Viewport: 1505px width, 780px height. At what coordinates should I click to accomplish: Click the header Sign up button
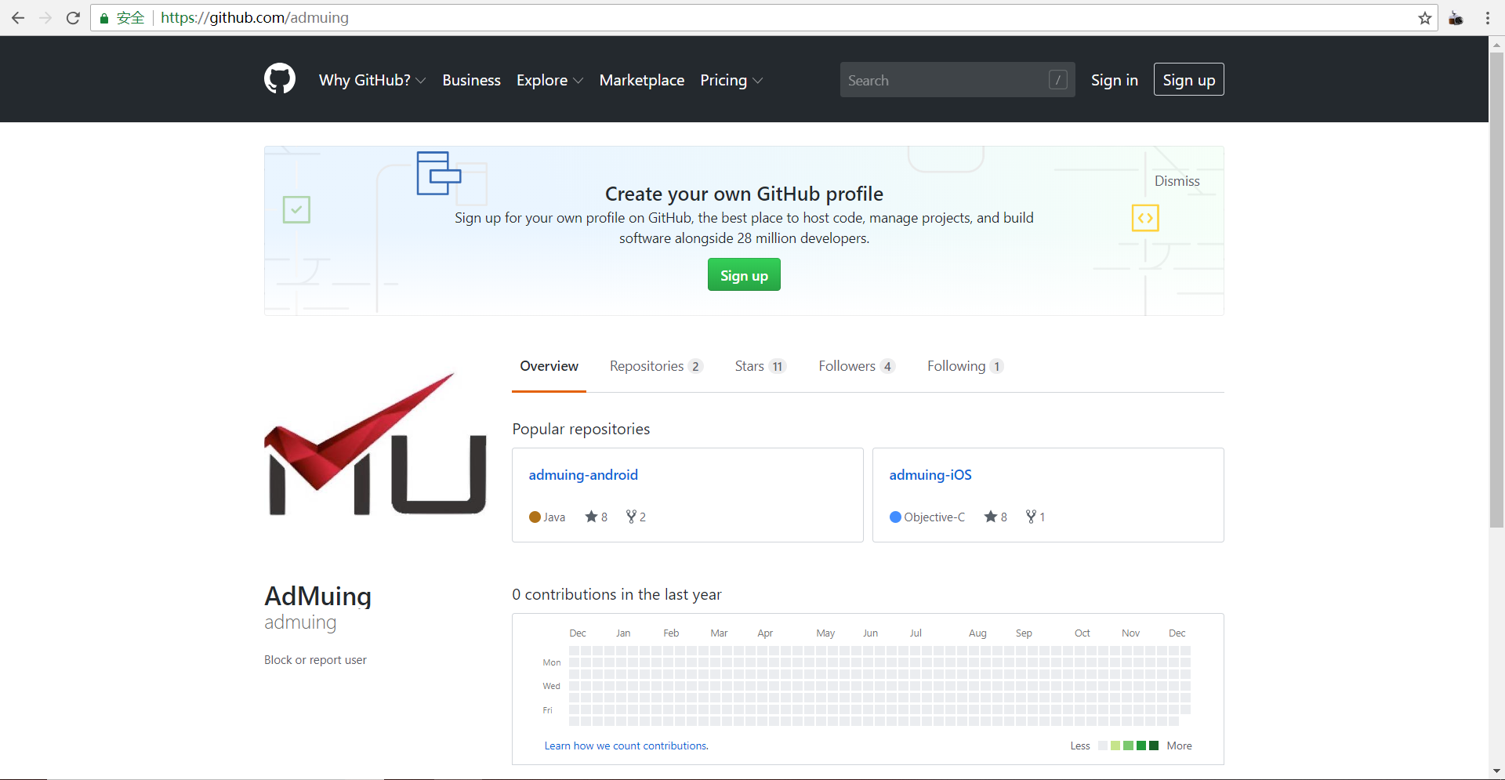tap(1188, 79)
